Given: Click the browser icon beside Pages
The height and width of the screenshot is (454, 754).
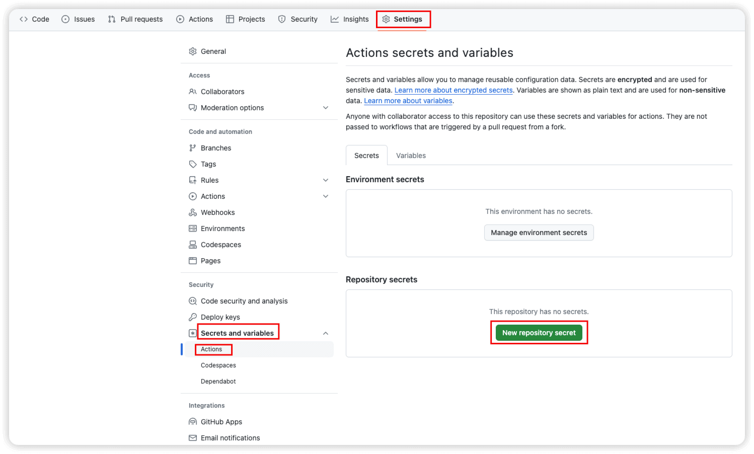Looking at the screenshot, I should 193,261.
